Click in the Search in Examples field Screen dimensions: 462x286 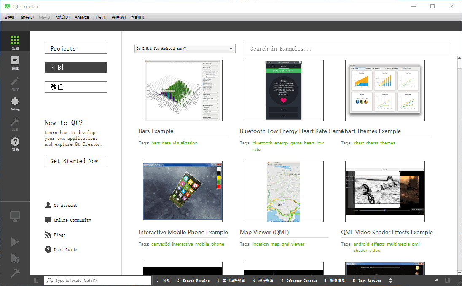[346, 48]
